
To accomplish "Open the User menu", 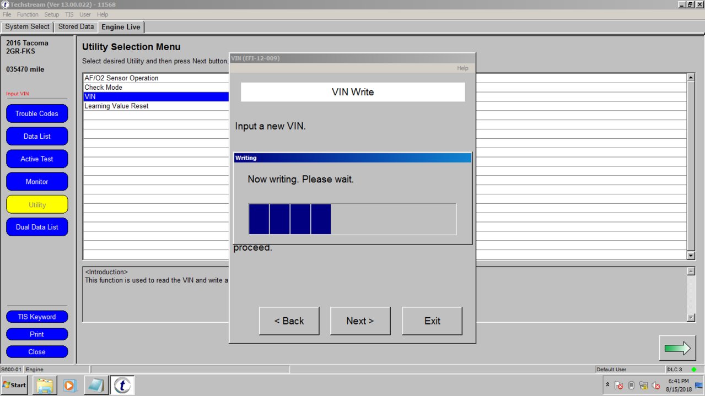I will (85, 14).
